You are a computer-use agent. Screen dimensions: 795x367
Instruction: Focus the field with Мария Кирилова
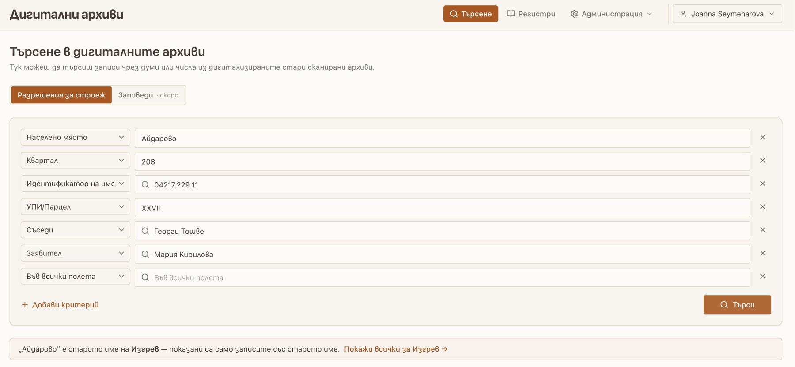[442, 254]
